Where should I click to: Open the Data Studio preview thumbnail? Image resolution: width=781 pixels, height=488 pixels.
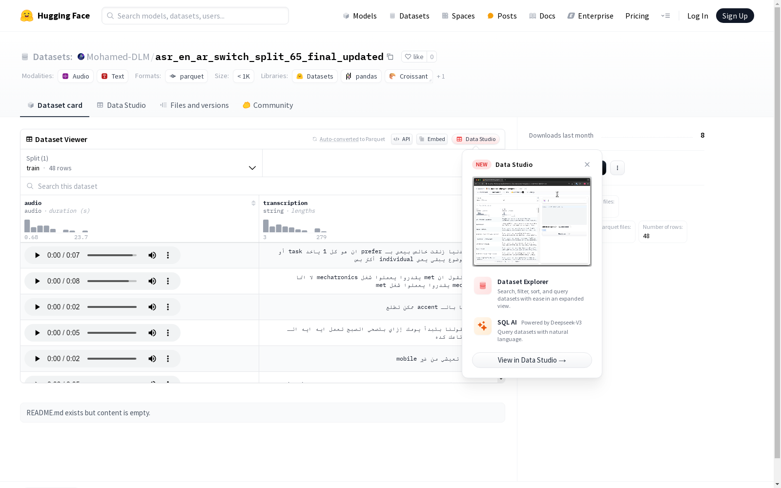pos(532,222)
